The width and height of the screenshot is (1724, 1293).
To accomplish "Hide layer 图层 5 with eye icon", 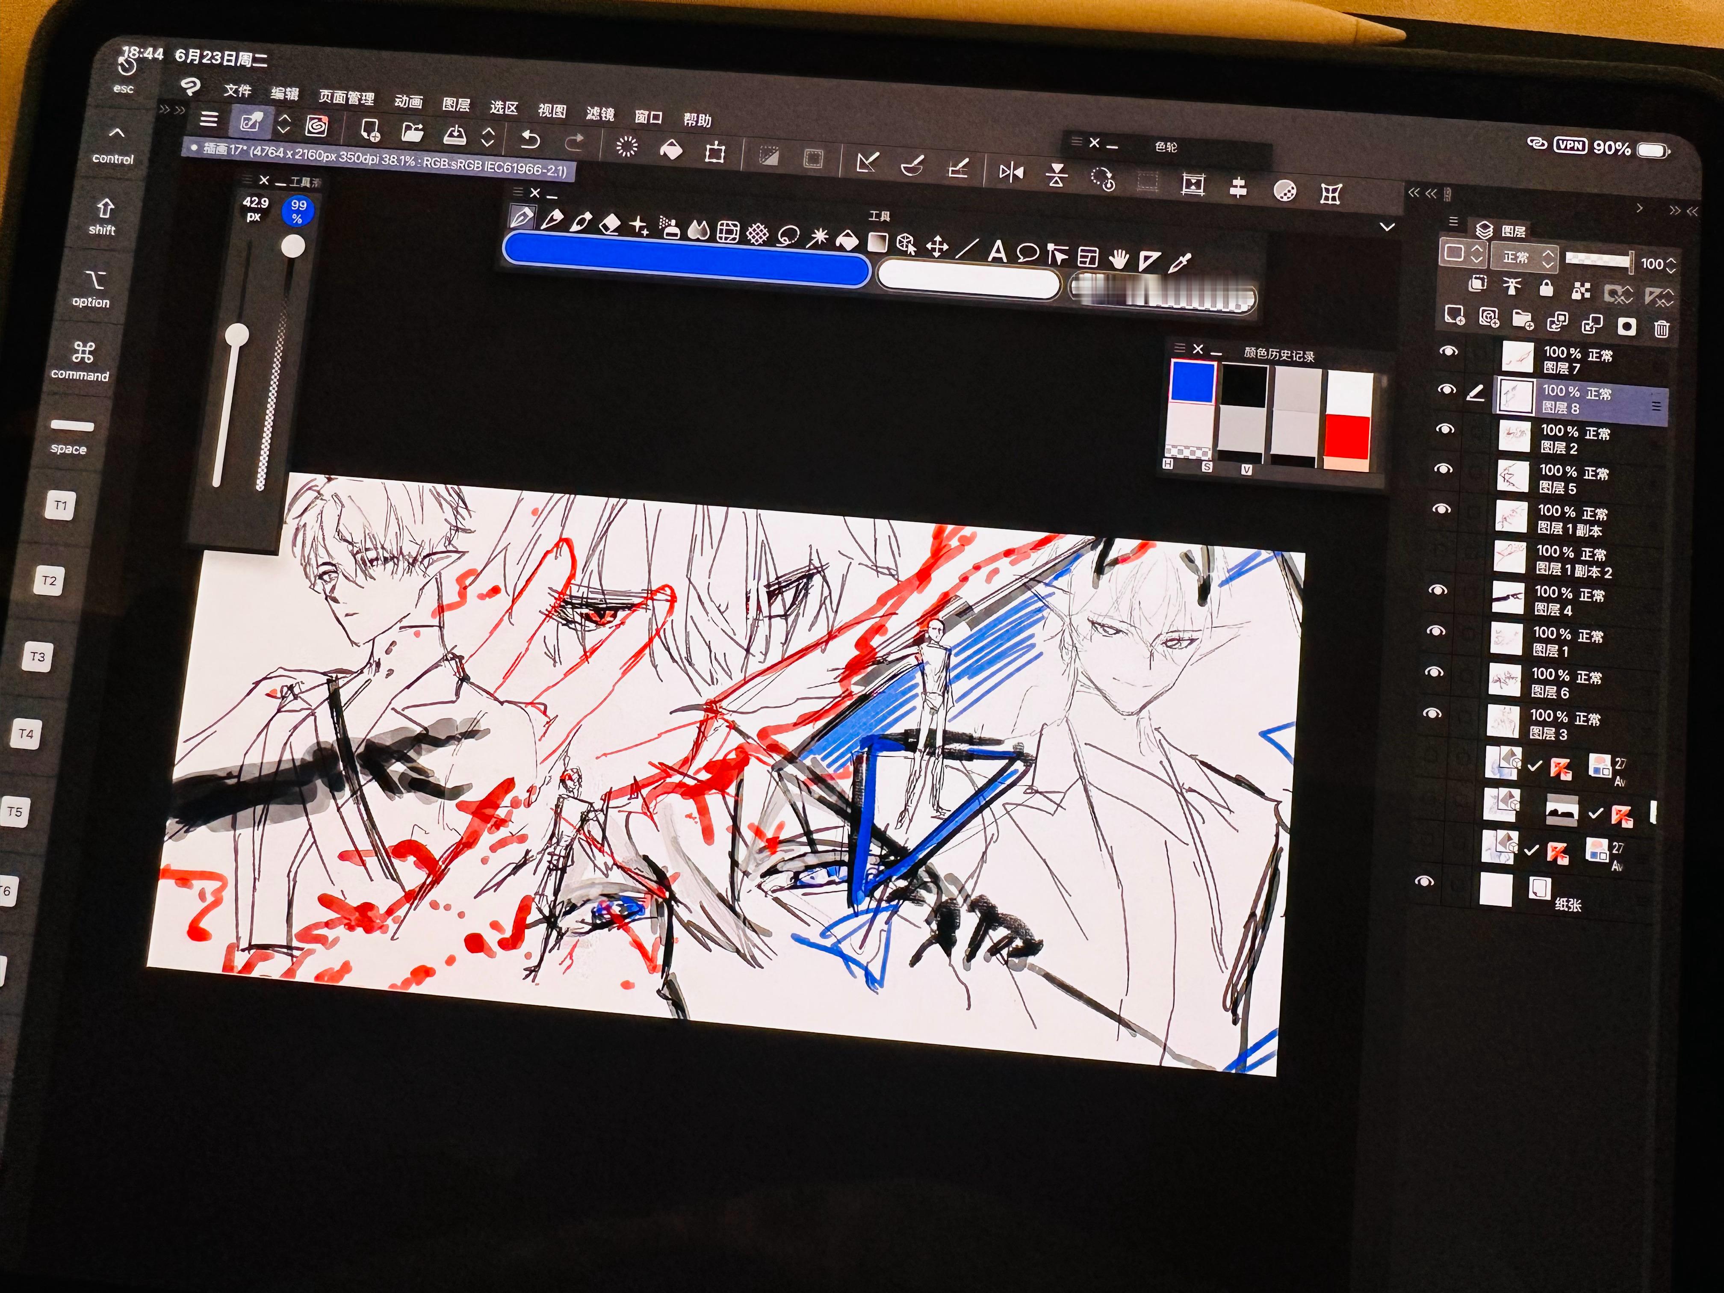I will tap(1444, 468).
